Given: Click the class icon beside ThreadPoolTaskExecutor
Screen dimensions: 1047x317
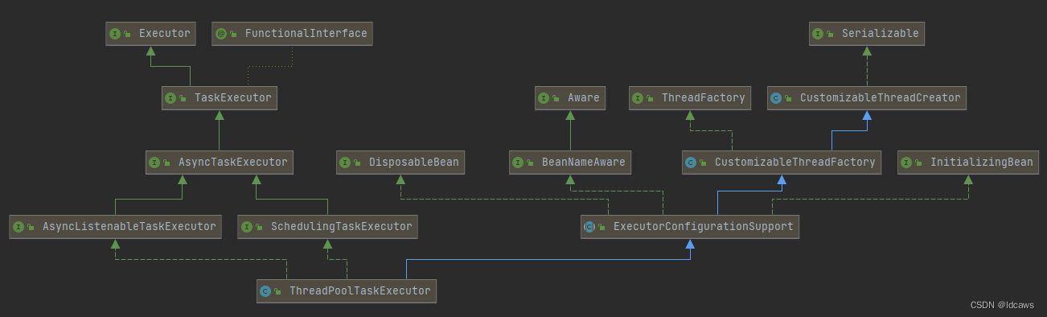Looking at the screenshot, I should pos(265,291).
